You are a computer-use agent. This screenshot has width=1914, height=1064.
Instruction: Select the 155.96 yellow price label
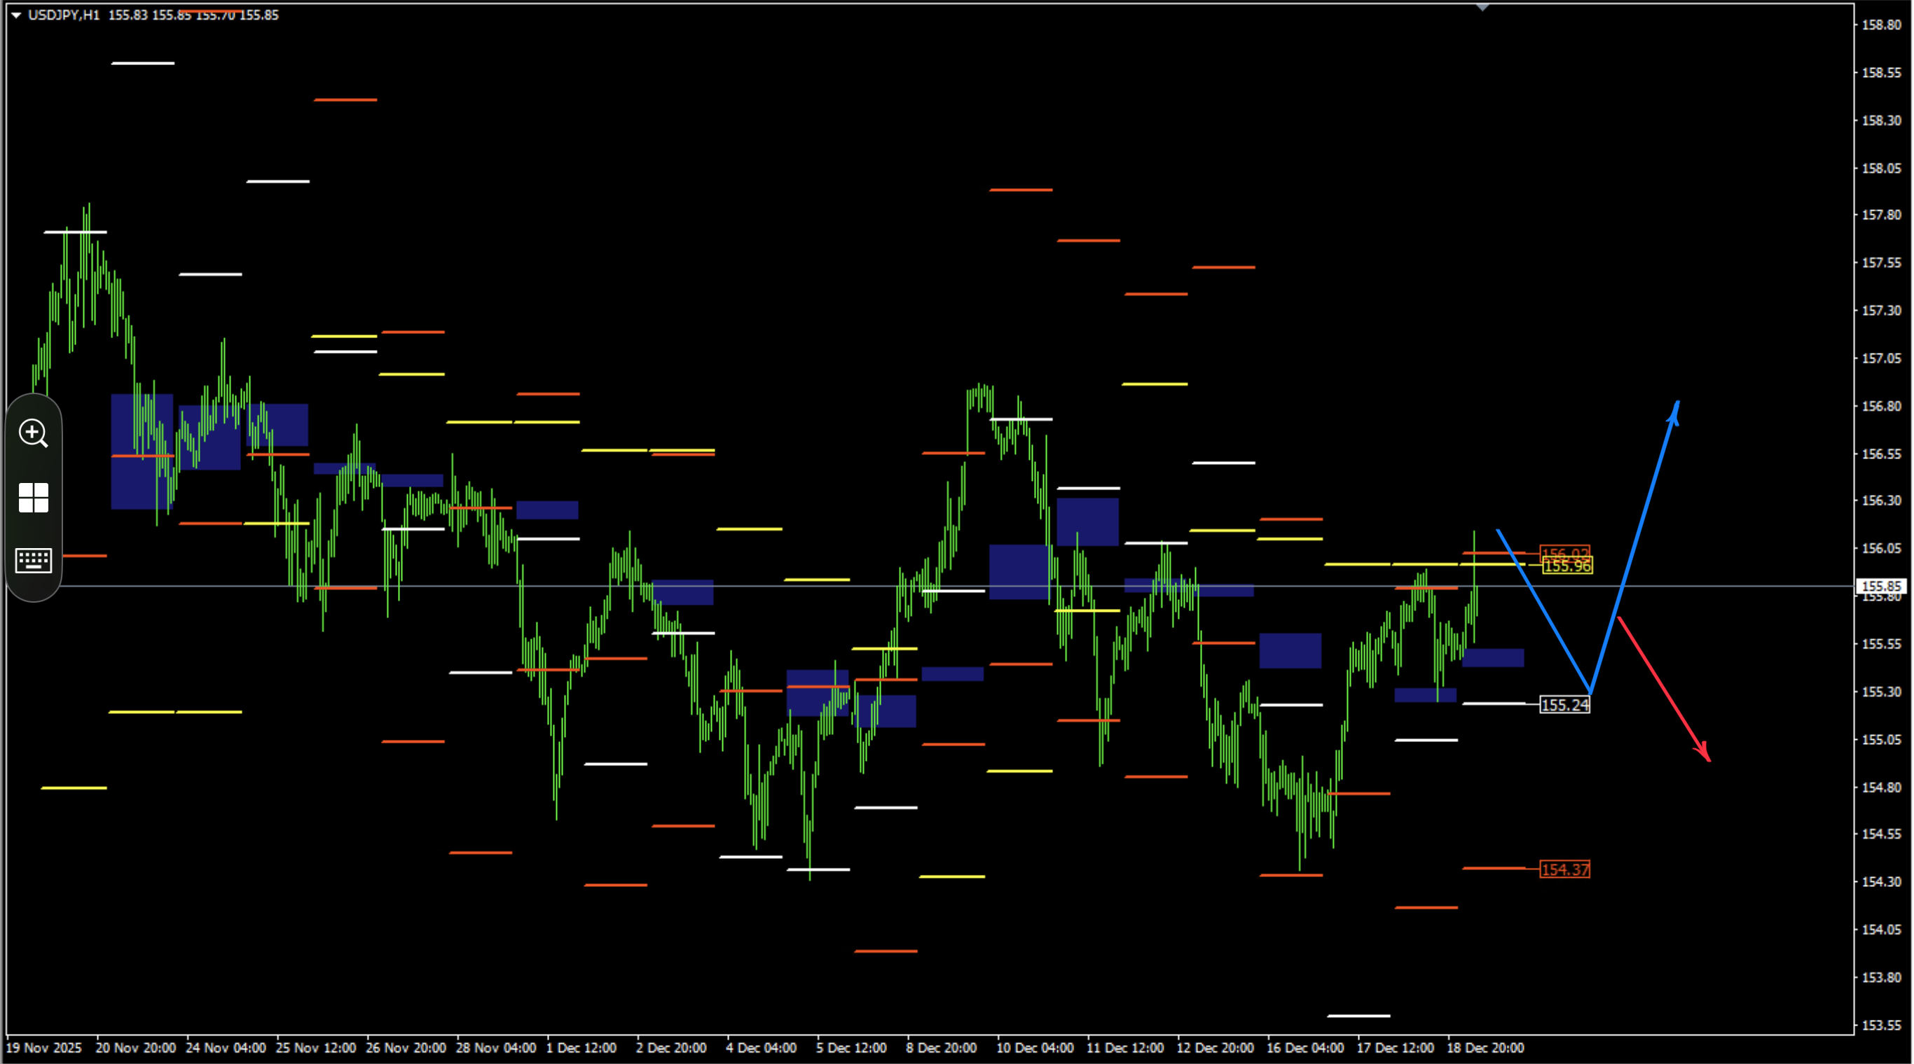click(x=1567, y=566)
